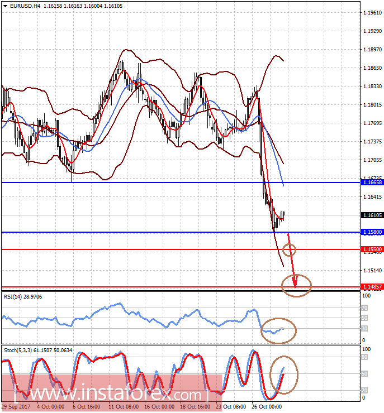This screenshot has height=413, width=384.
Task: Click the brown ellipse at the 1.14857 target
Action: 297,285
